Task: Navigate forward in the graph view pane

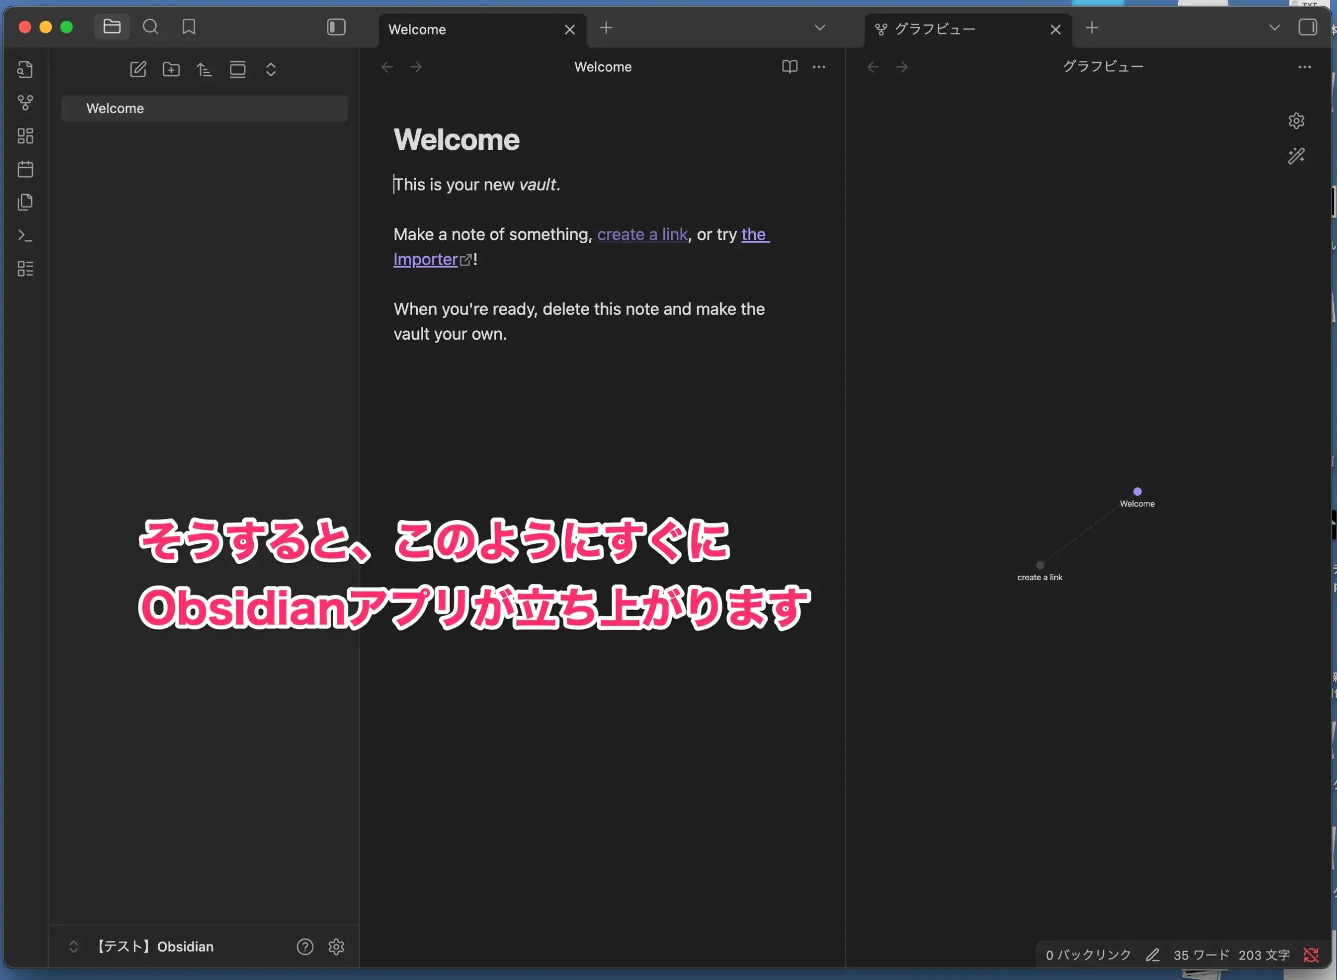Action: pyautogui.click(x=902, y=67)
